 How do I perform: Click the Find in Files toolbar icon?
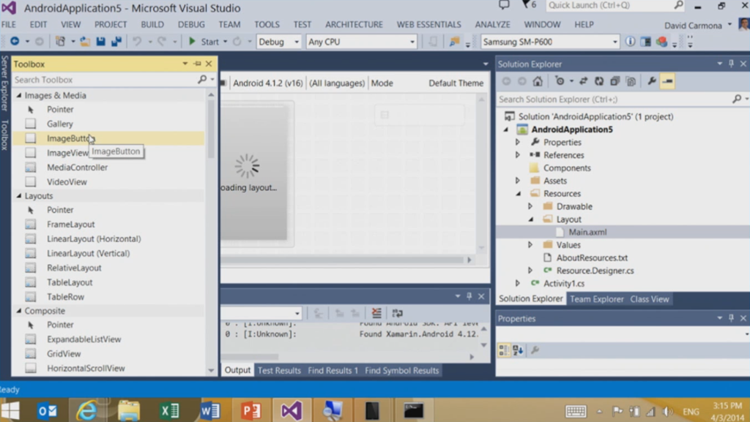click(454, 42)
